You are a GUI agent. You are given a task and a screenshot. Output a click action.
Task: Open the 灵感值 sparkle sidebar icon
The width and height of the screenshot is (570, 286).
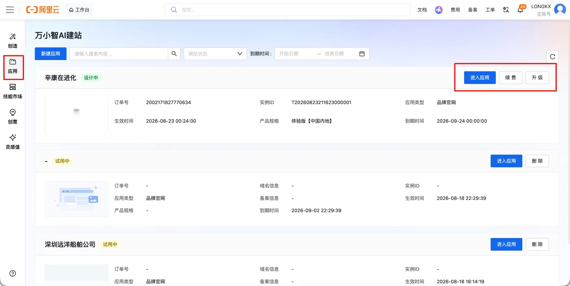13,142
